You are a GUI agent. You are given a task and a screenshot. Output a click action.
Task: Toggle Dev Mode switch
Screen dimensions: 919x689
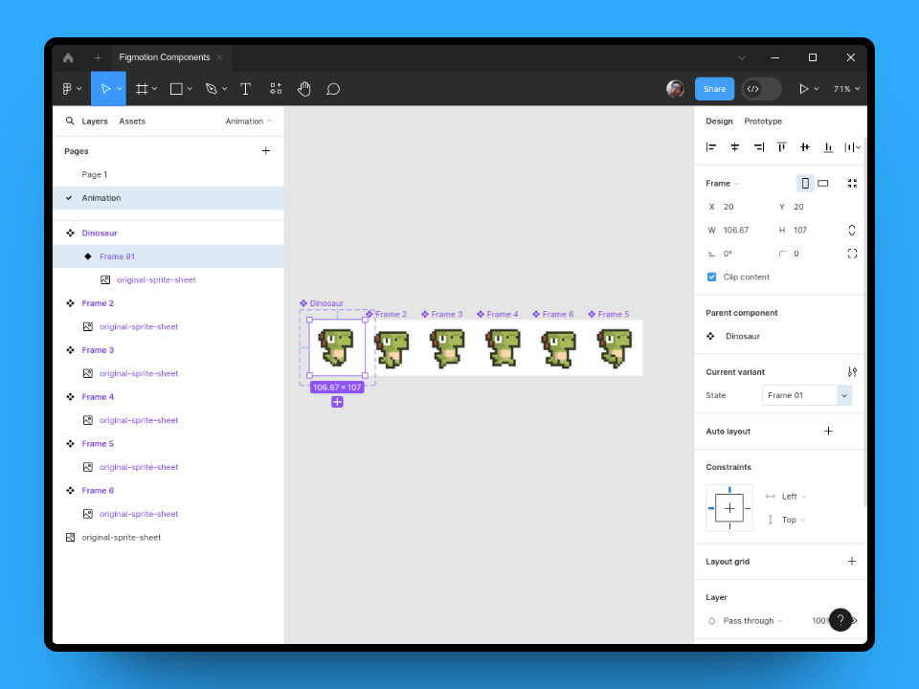761,89
